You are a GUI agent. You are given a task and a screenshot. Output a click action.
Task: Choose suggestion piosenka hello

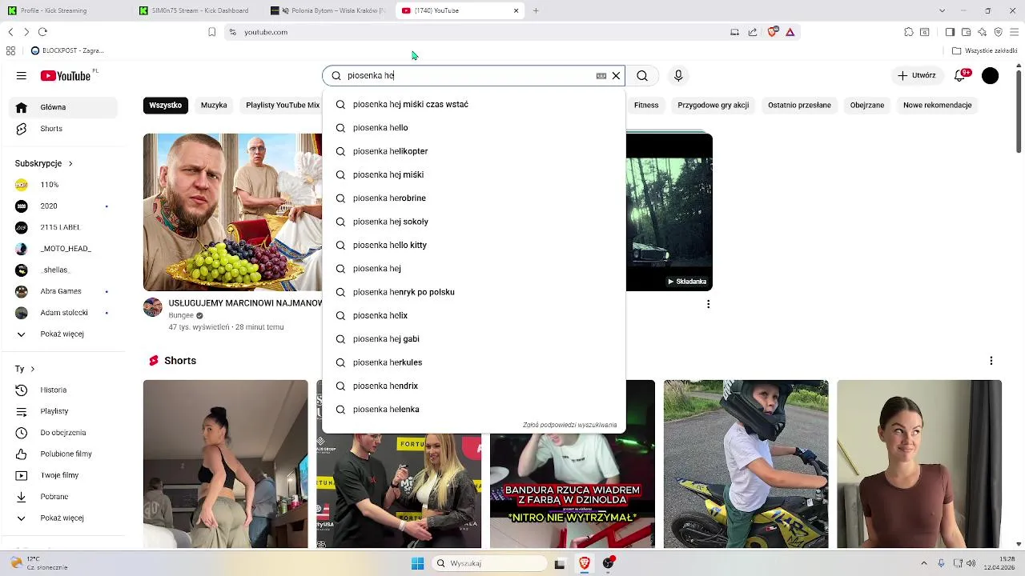(473, 128)
